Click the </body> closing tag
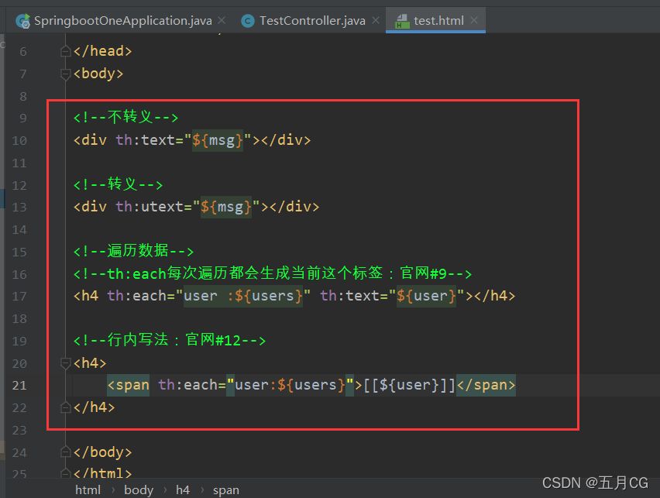This screenshot has width=660, height=498. 102,452
